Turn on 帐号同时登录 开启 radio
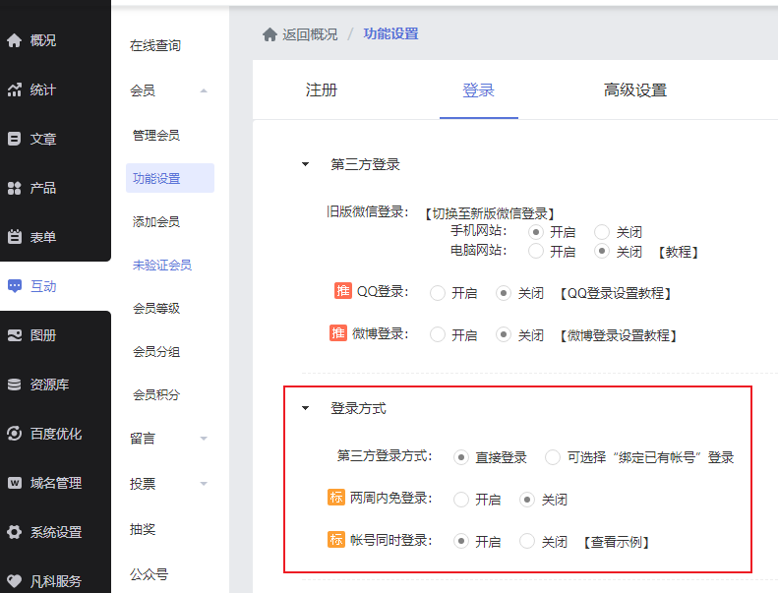 pyautogui.click(x=461, y=541)
